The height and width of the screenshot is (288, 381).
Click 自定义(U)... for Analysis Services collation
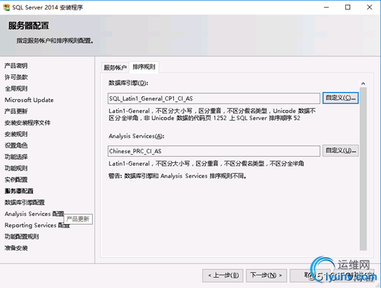coord(340,151)
